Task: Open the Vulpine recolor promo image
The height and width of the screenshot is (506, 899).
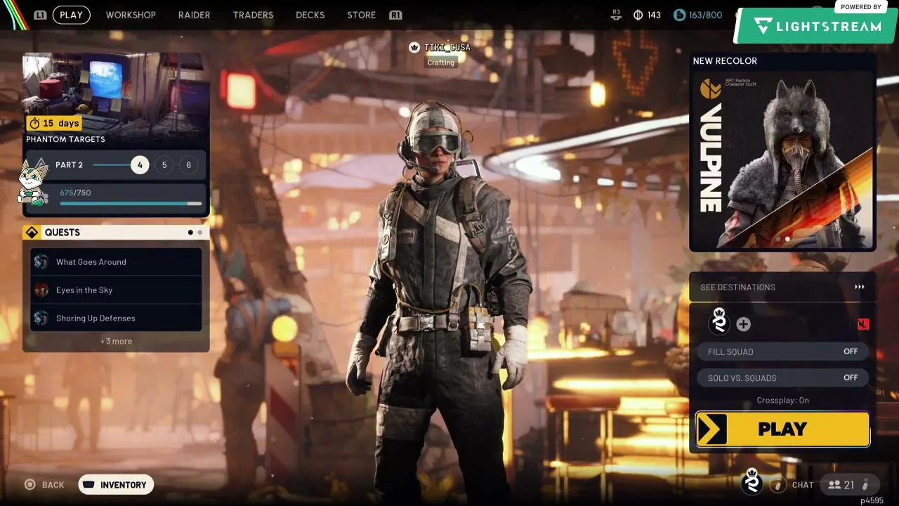Action: [782, 161]
